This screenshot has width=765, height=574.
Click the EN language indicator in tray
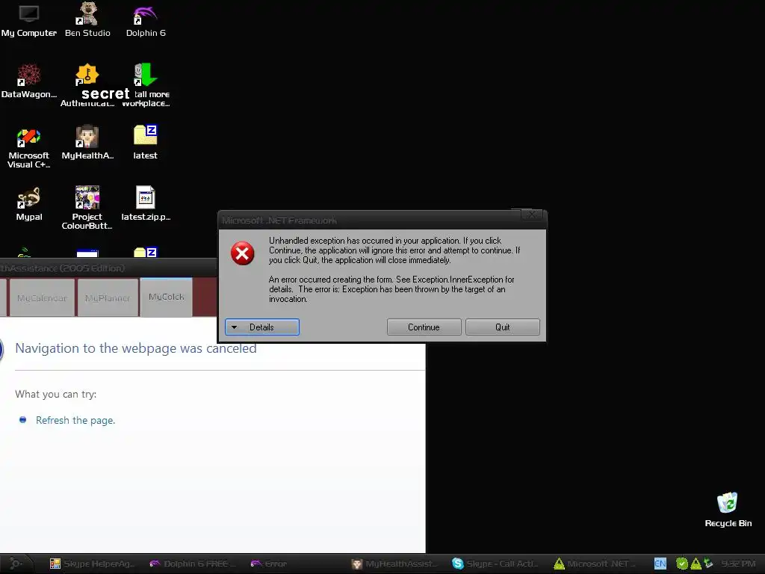[x=660, y=564]
